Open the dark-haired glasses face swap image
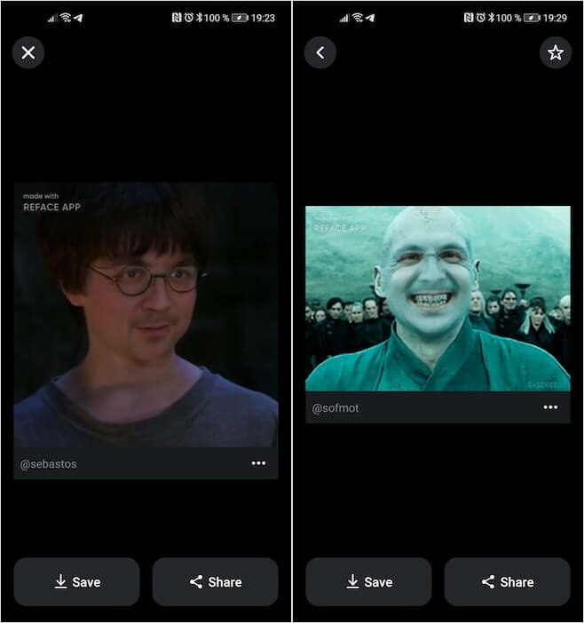The height and width of the screenshot is (623, 584). tap(146, 315)
